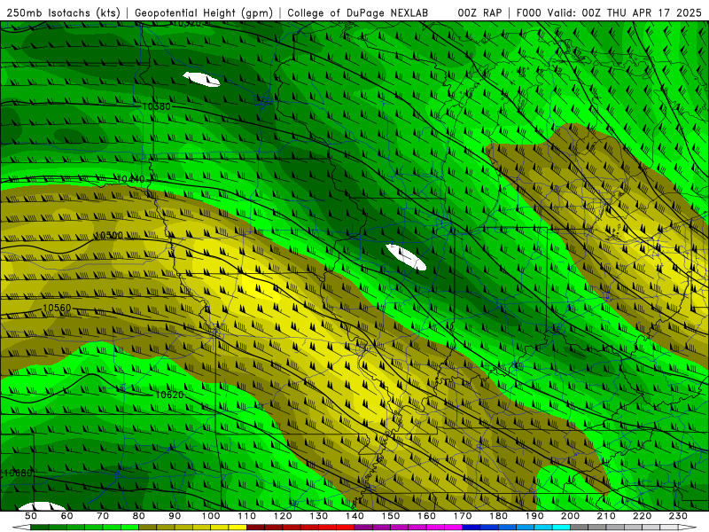Click the legend value 50
Screen dimensions: 709x532
click(31, 516)
